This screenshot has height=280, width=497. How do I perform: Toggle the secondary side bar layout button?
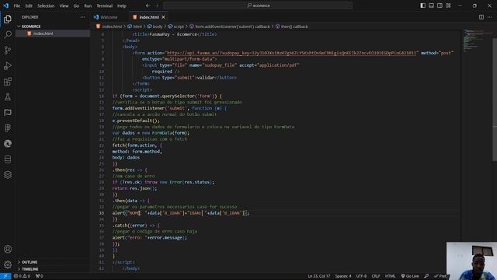pos(440,5)
